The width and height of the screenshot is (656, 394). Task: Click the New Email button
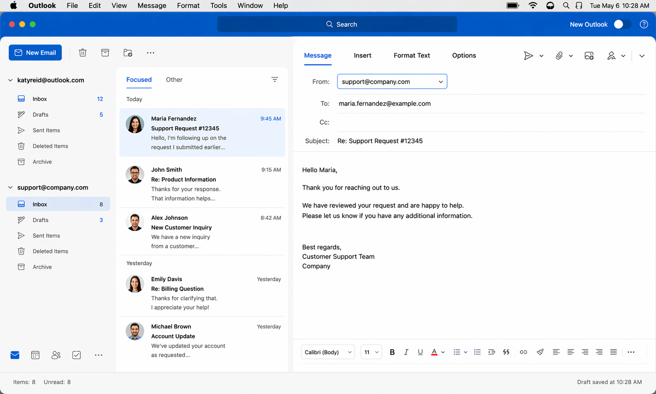pos(35,53)
